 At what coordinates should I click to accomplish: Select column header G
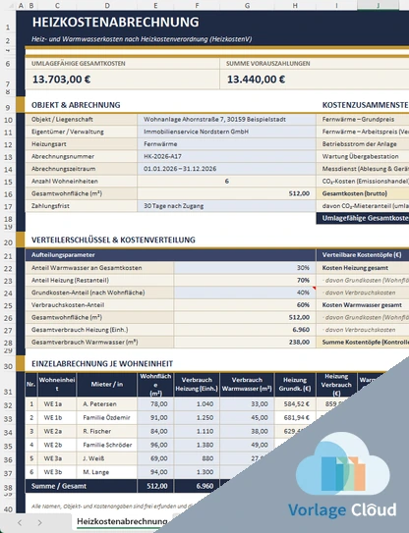pos(247,5)
